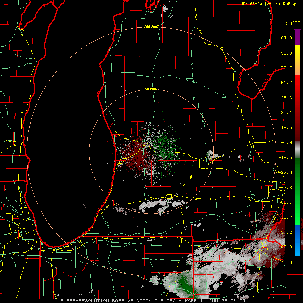303x303 pixels.
Task: Click the -32.0 velocity scale value
Action: click(x=285, y=173)
